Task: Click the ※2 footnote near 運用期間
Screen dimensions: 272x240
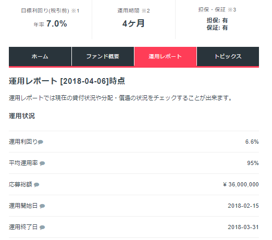Action: pyautogui.click(x=146, y=11)
